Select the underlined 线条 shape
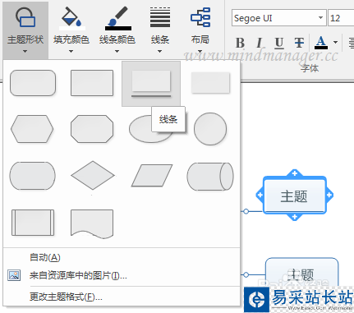 click(151, 83)
